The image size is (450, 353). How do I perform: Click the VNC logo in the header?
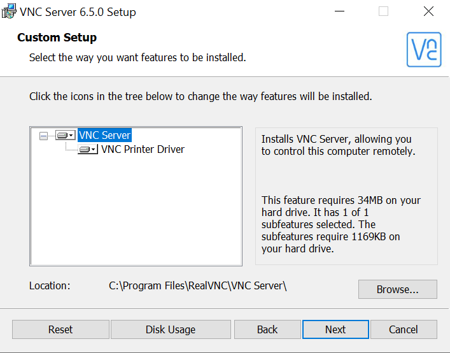[424, 50]
